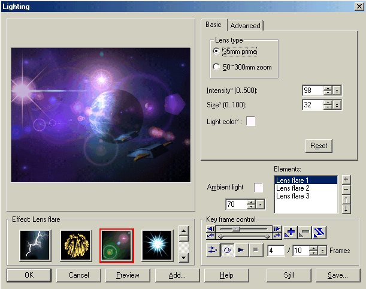Click the Ambient light value field
The height and width of the screenshot is (289, 366).
pyautogui.click(x=237, y=204)
